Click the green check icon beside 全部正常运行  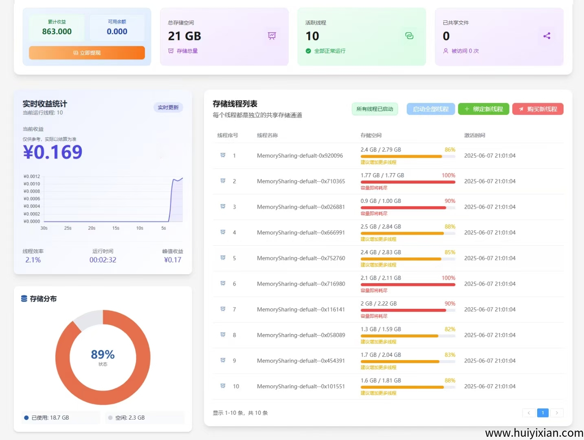click(x=308, y=51)
